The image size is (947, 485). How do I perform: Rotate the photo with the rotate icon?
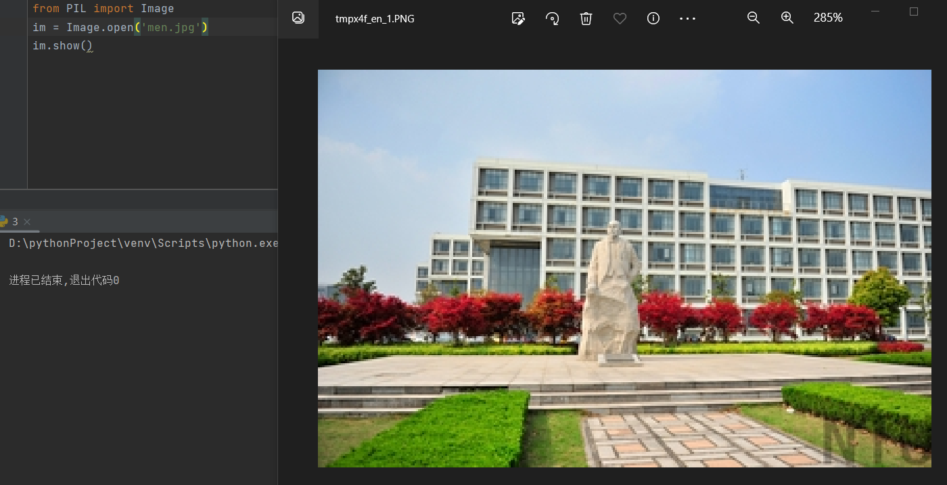(552, 18)
